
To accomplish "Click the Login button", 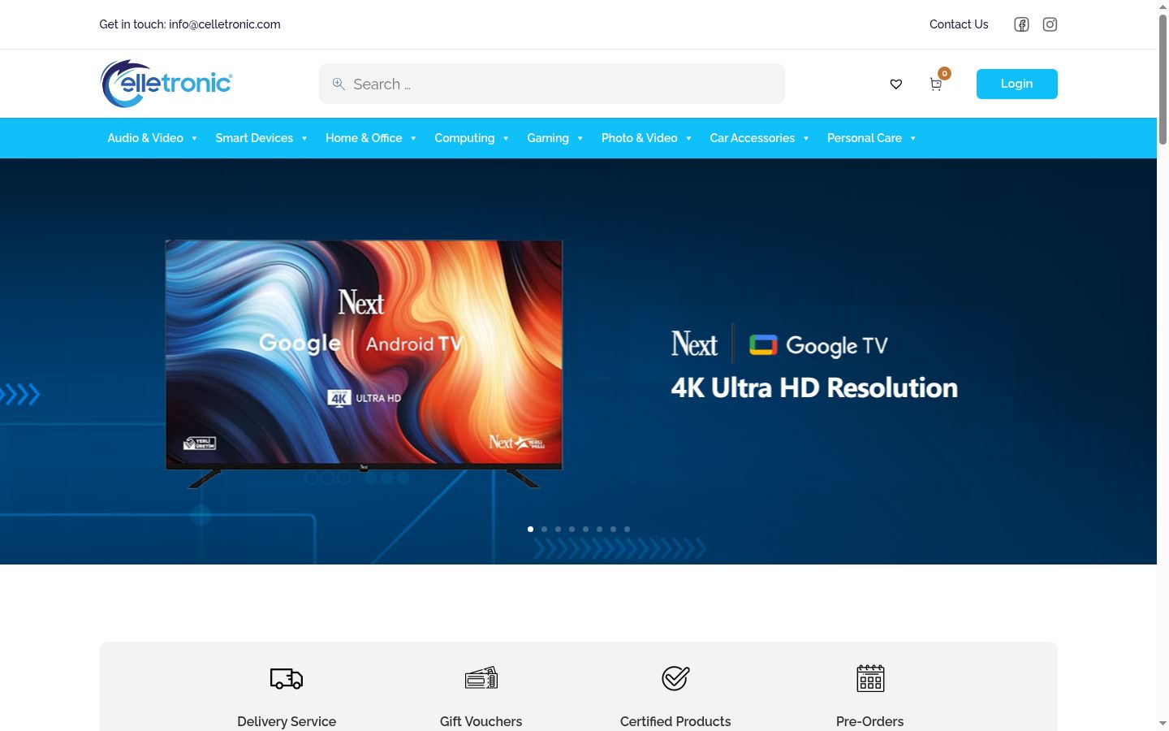I will pyautogui.click(x=1016, y=84).
